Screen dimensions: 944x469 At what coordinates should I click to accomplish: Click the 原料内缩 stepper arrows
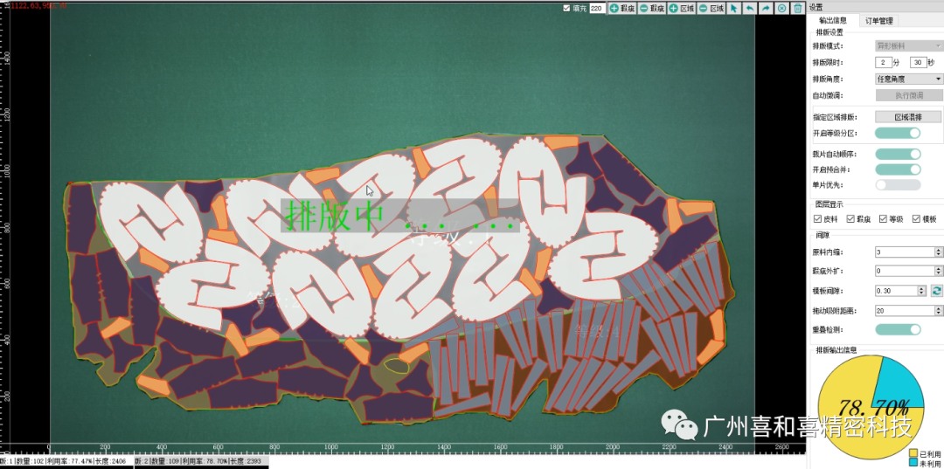(x=939, y=252)
